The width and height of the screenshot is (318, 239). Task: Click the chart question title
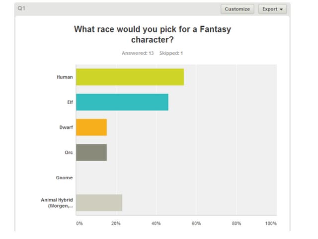tap(153, 34)
